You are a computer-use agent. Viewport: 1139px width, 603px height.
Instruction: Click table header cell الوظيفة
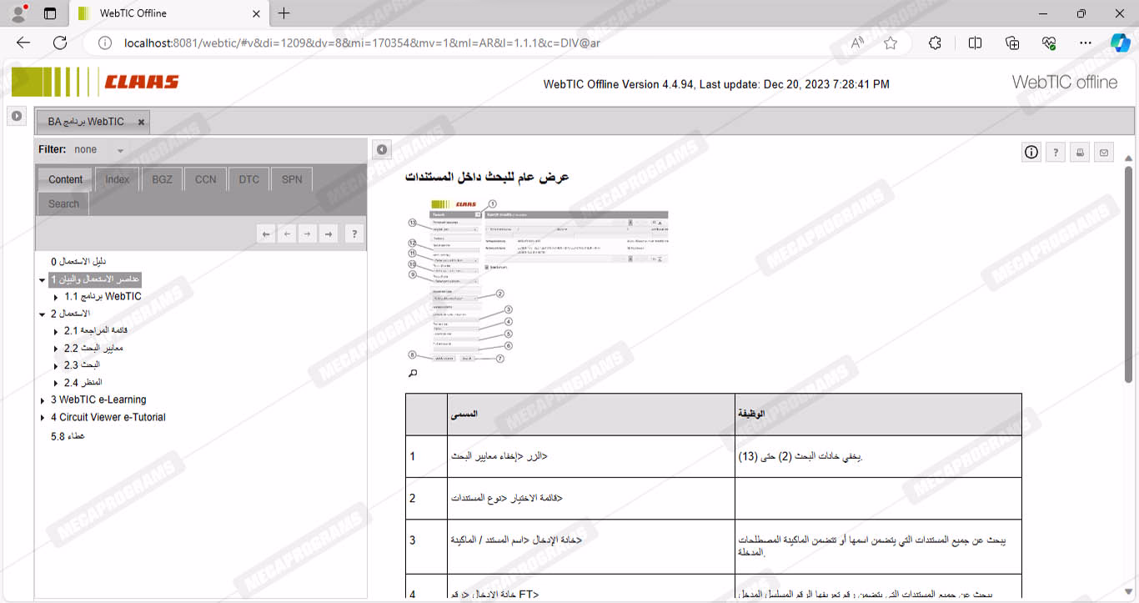coord(879,414)
